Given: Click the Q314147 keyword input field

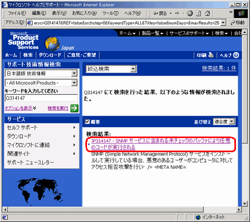Looking at the screenshot, I should click(41, 98).
